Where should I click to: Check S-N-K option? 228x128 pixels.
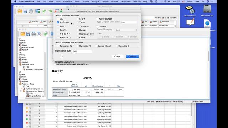(x=78, y=19)
